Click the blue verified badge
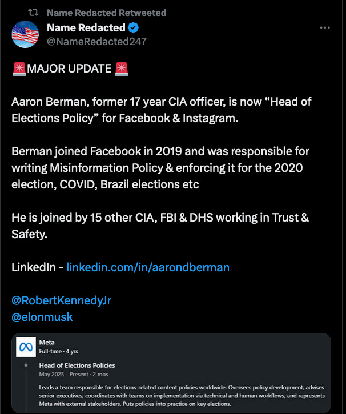346x414 pixels. tap(134, 28)
